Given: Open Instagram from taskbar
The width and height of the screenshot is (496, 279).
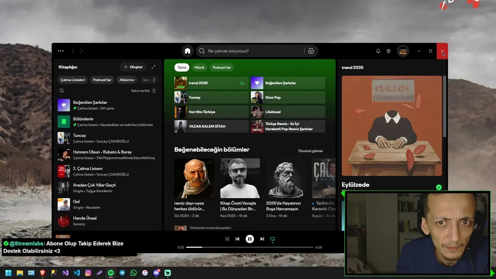Looking at the screenshot, I should (x=88, y=273).
